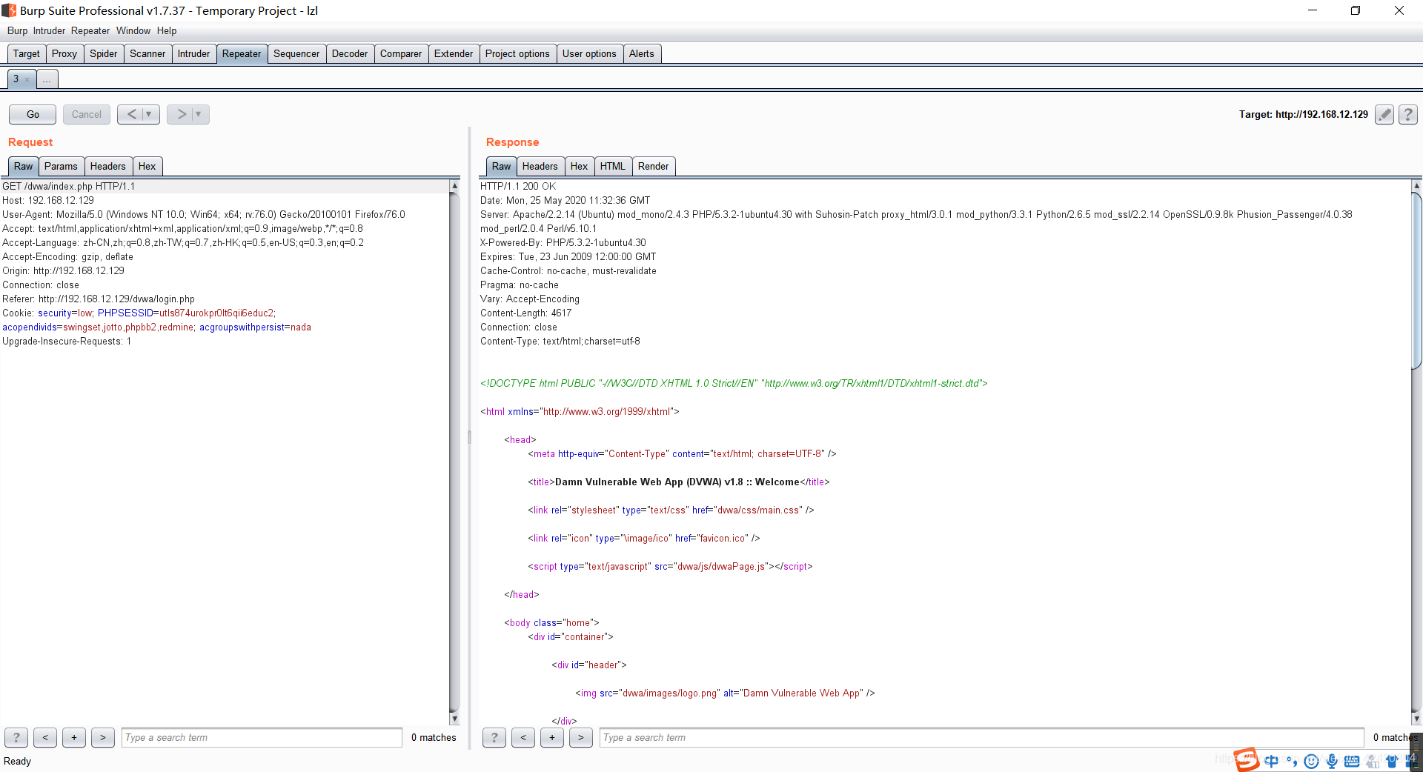This screenshot has height=772, width=1423.
Task: Click the Sogou input method logo
Action: [x=1247, y=759]
